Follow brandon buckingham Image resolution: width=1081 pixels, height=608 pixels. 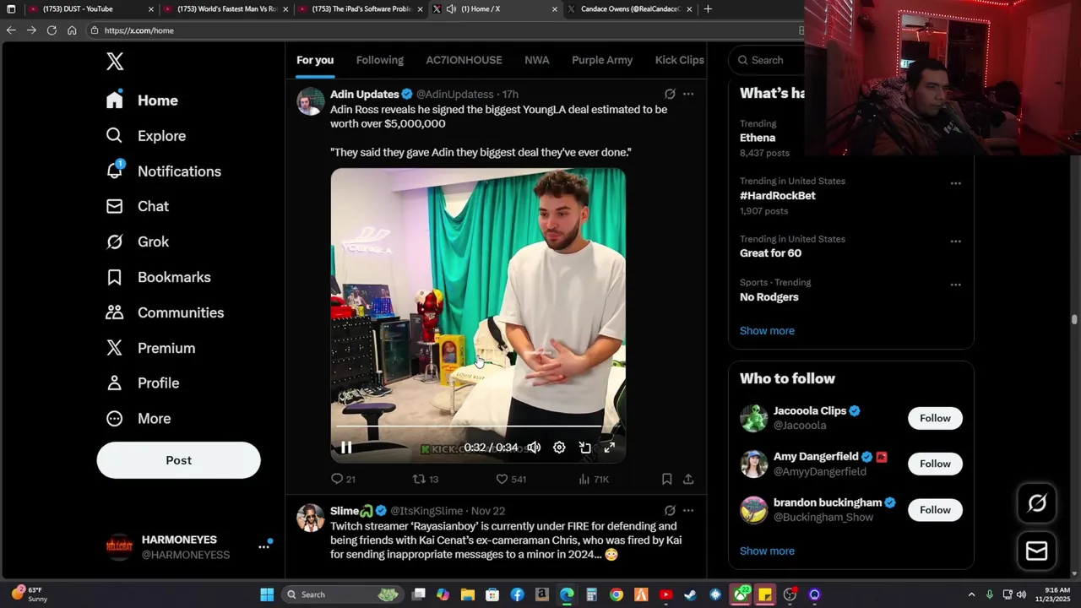click(x=935, y=510)
